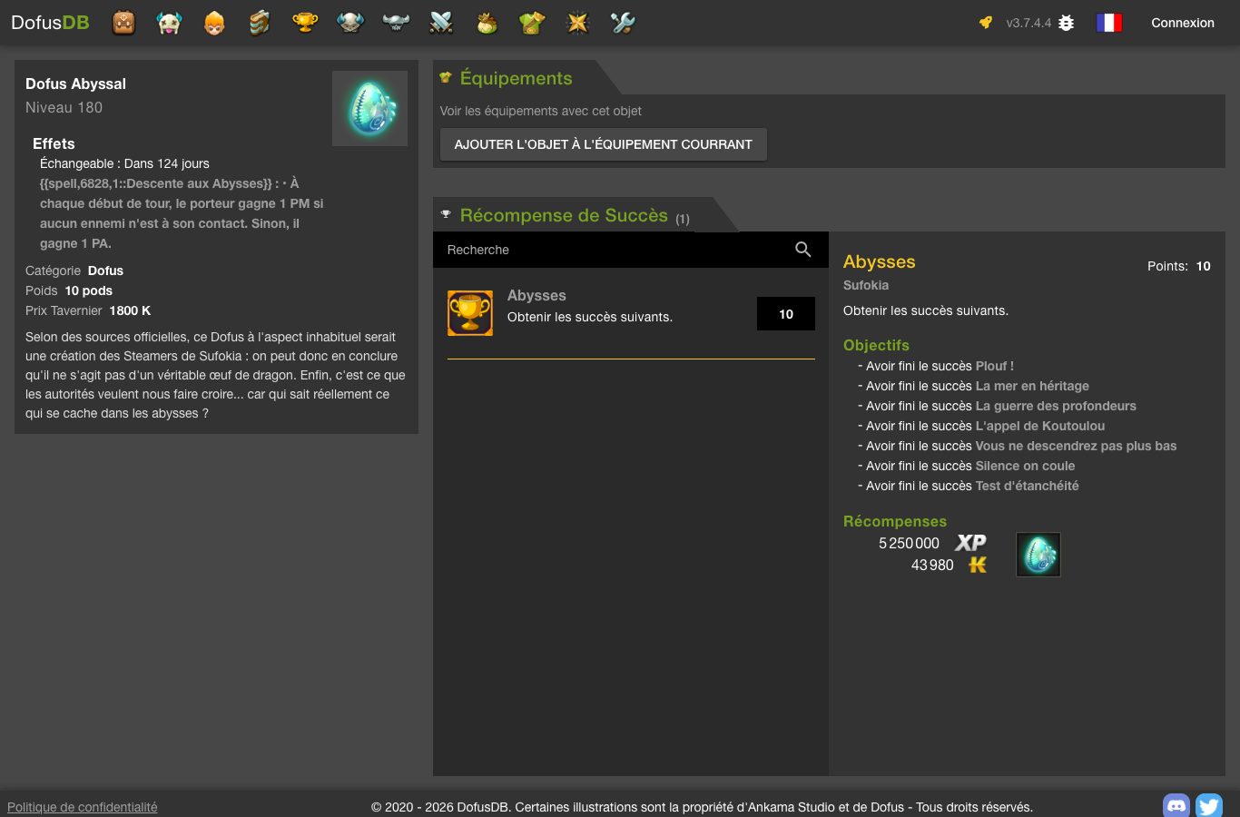The width and height of the screenshot is (1240, 817).
Task: Open the Plouf ! achievement link
Action: tap(995, 366)
